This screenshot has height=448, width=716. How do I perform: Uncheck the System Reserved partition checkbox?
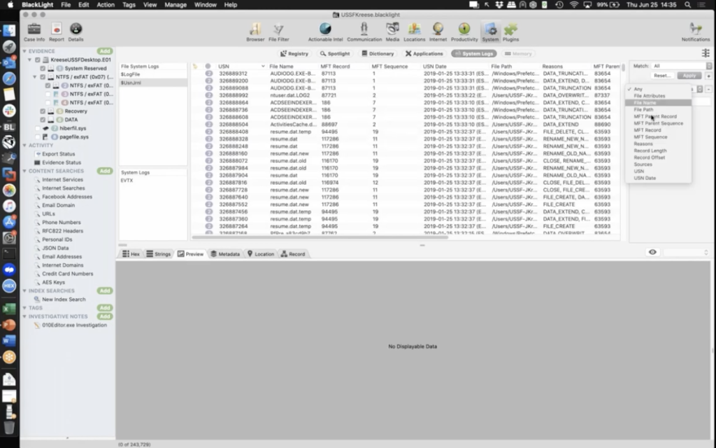43,69
